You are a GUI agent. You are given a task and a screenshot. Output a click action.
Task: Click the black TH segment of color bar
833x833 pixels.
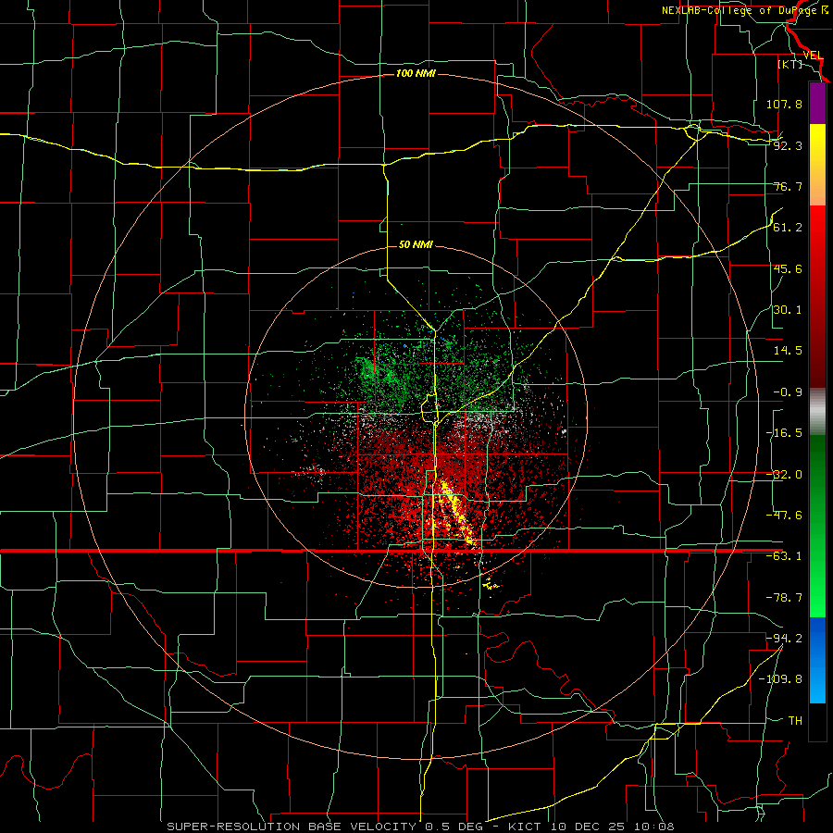click(x=817, y=722)
